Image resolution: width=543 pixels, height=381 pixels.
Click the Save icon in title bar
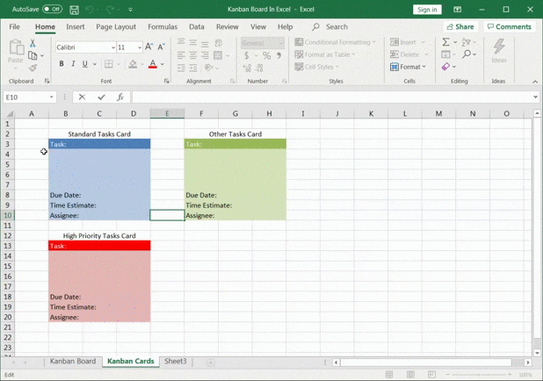[x=75, y=10]
